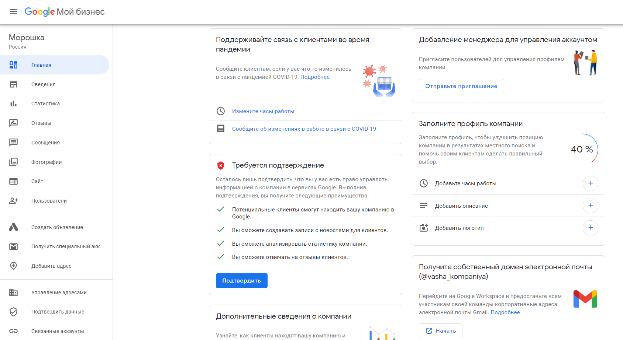Screen dimensions: 623x340
Task: Click Дополнительные сведения о компании heading
Action: [x=283, y=316]
